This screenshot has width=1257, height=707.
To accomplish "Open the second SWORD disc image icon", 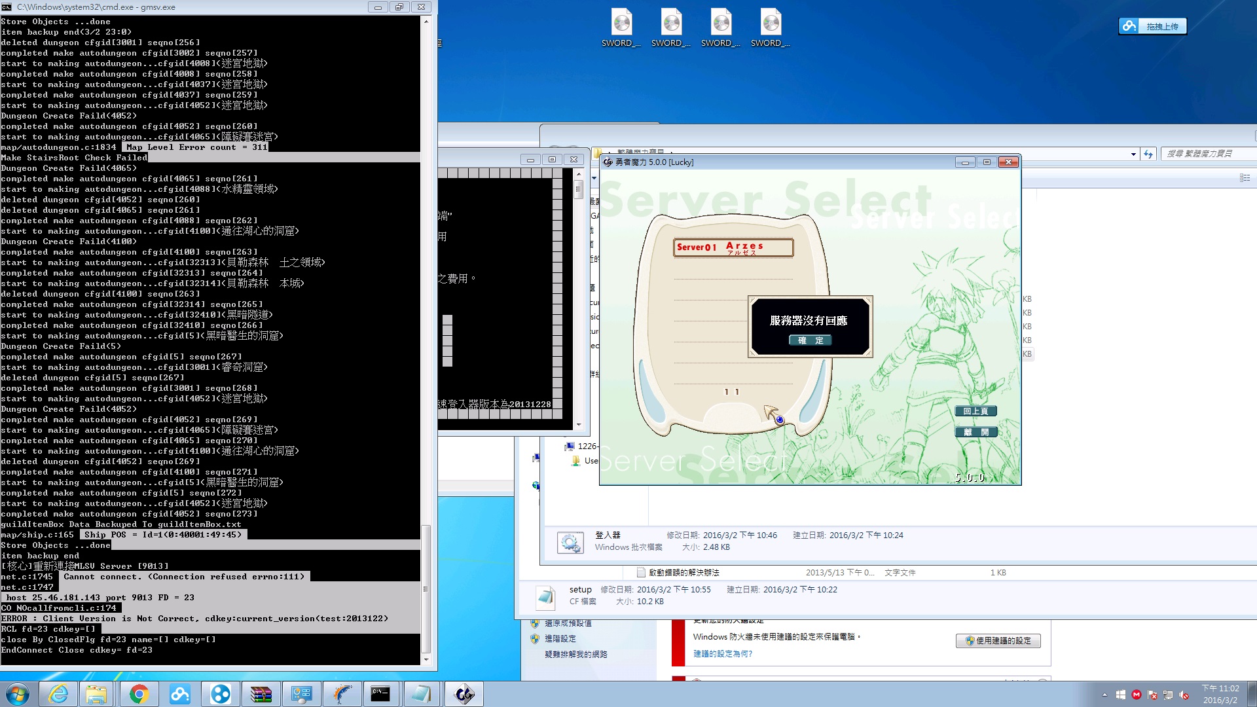I will tap(671, 27).
